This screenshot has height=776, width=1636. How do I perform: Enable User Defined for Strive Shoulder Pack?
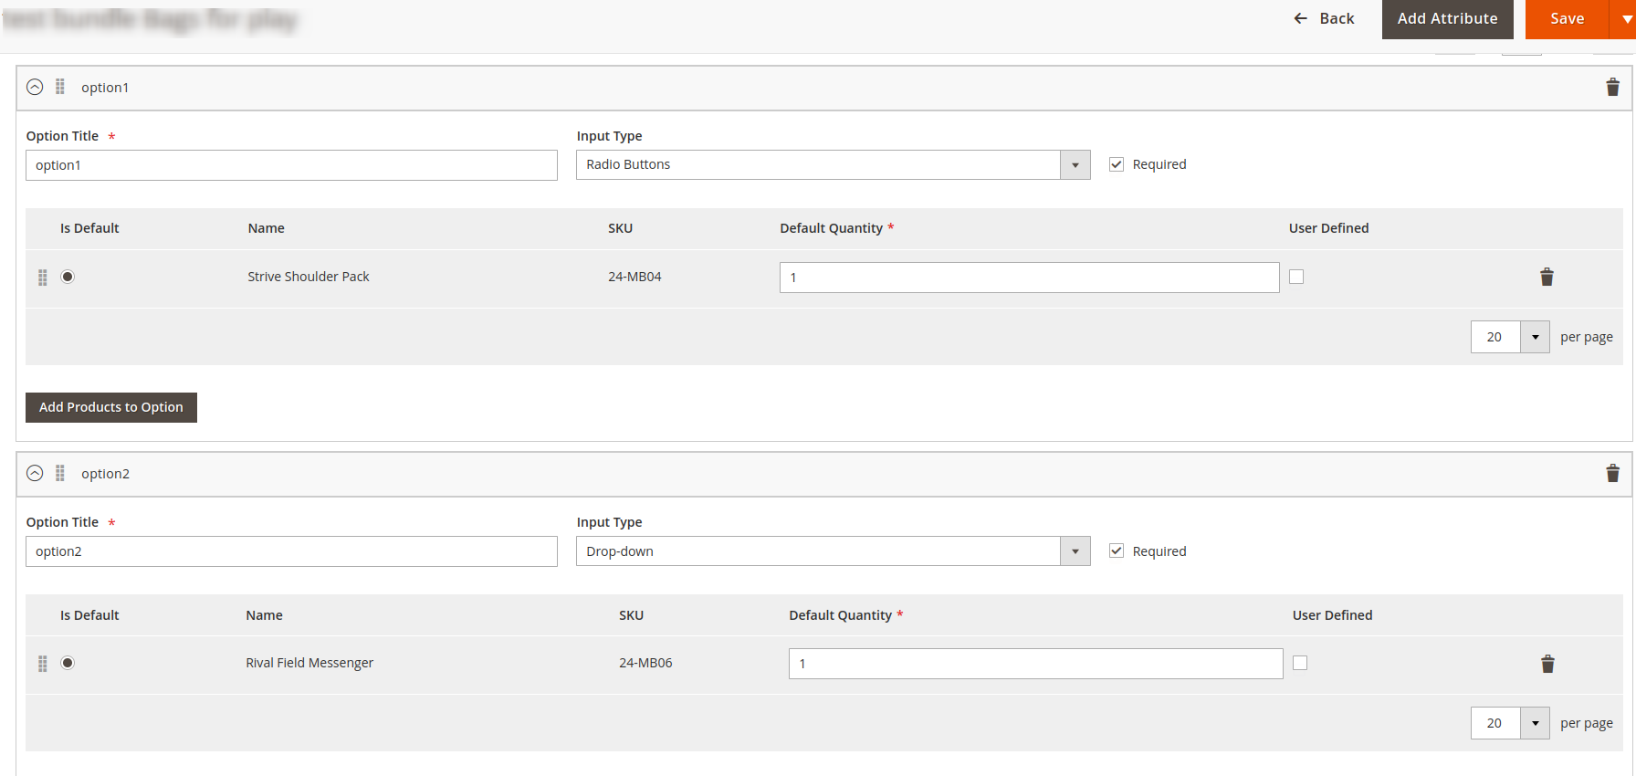(1296, 277)
